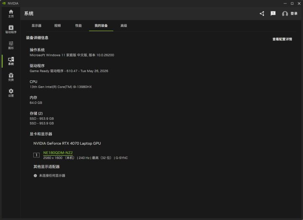Click the Windows 11 version text

[x=72, y=55]
